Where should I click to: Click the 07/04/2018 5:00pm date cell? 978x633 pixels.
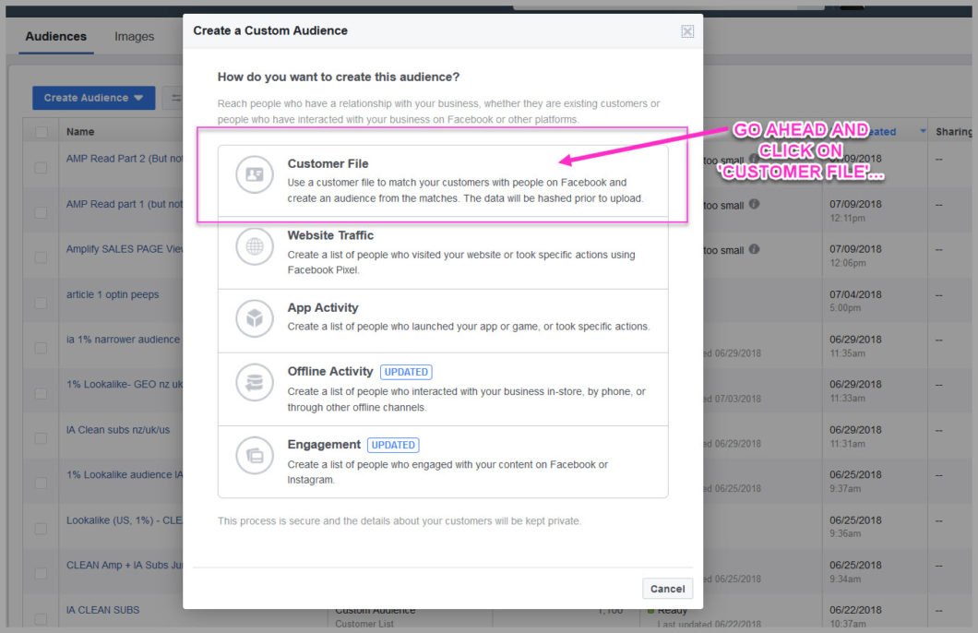(x=856, y=301)
